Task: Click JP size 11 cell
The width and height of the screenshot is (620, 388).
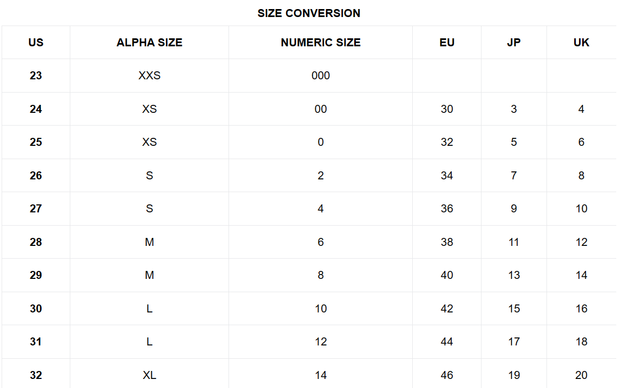Action: point(513,242)
